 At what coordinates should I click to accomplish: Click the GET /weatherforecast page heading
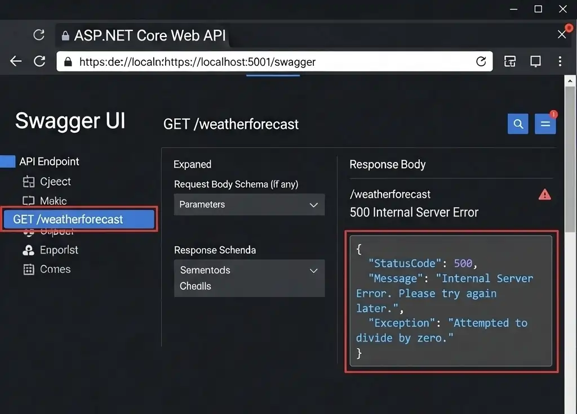[x=230, y=124]
